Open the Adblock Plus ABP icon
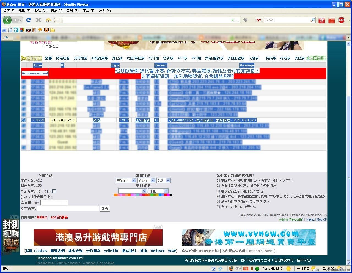352x273 pixels. coord(342,20)
